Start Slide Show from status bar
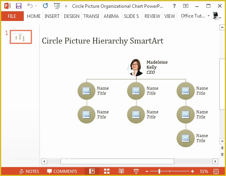 [x=136, y=171]
